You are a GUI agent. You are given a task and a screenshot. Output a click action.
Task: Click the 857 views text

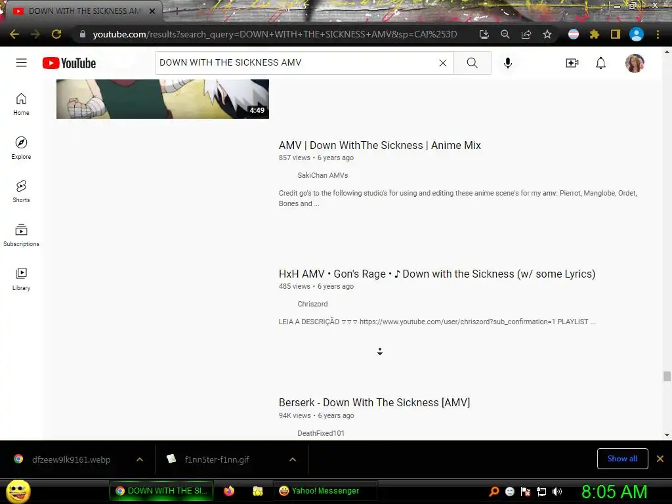[x=295, y=157]
